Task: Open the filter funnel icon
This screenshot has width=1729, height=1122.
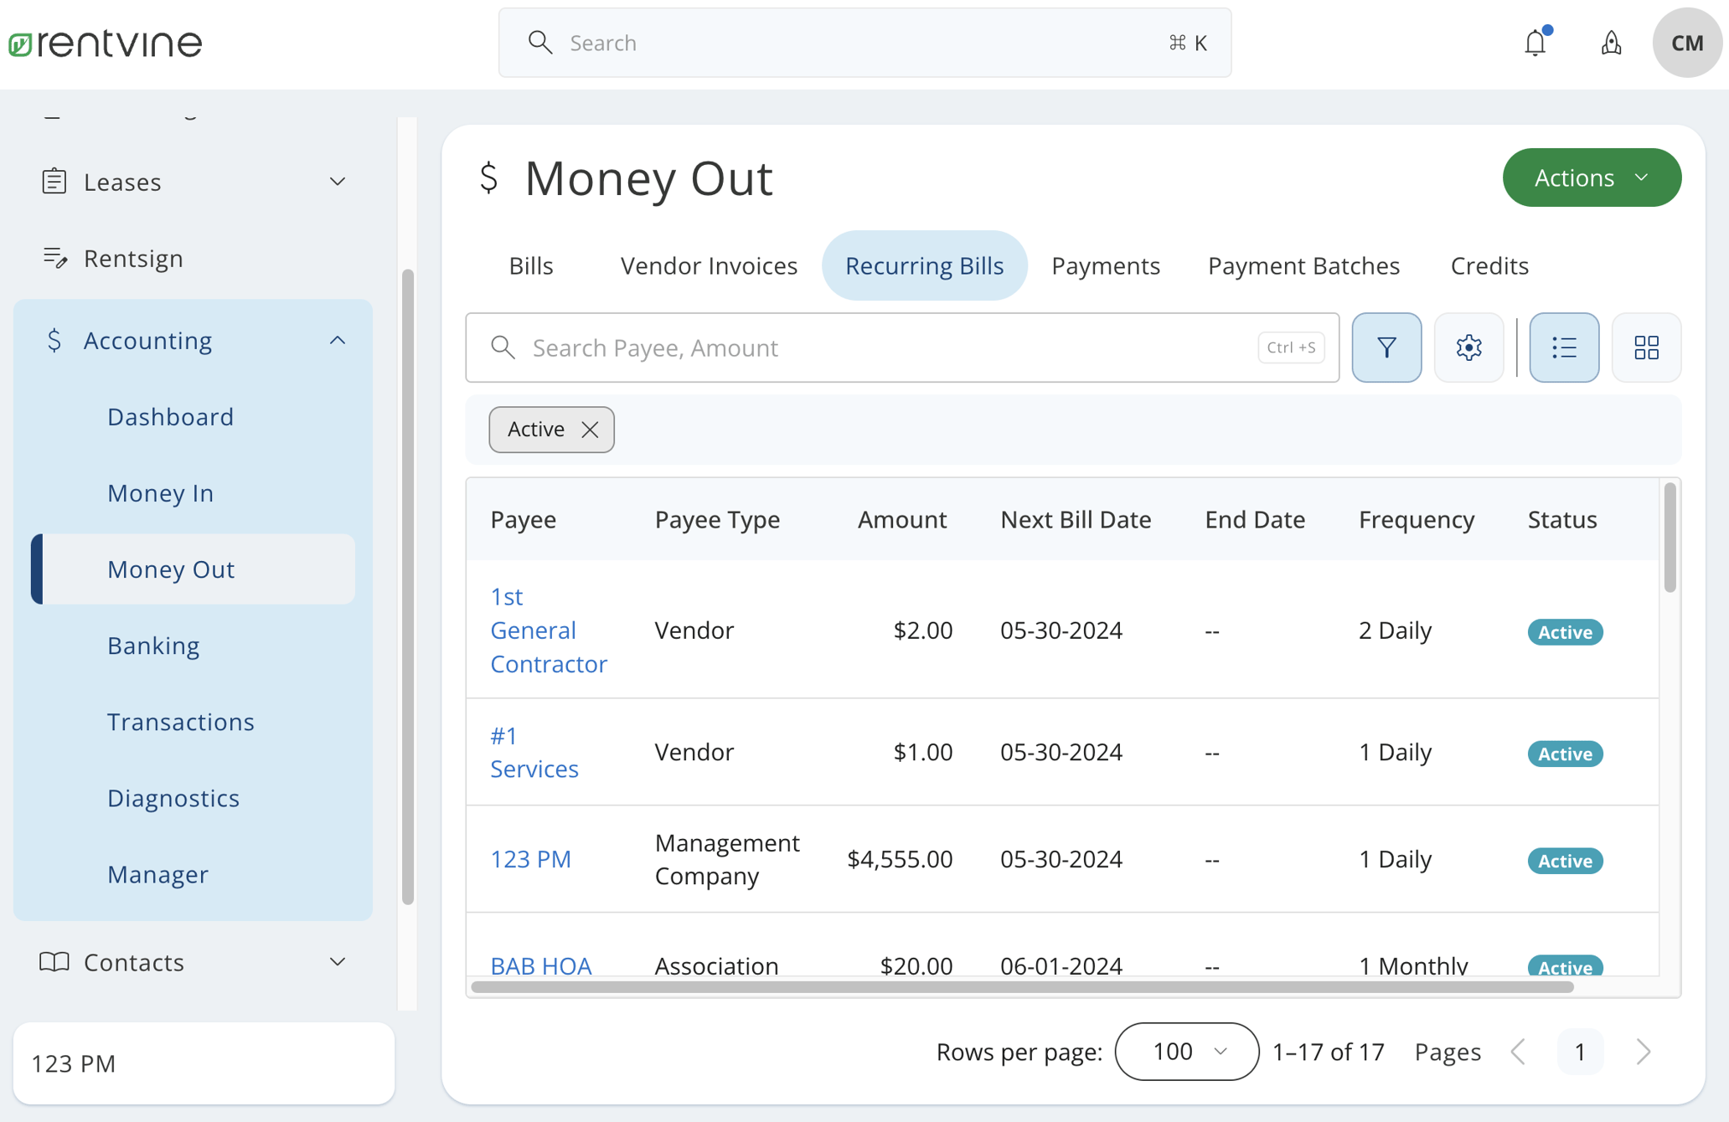Action: tap(1386, 347)
